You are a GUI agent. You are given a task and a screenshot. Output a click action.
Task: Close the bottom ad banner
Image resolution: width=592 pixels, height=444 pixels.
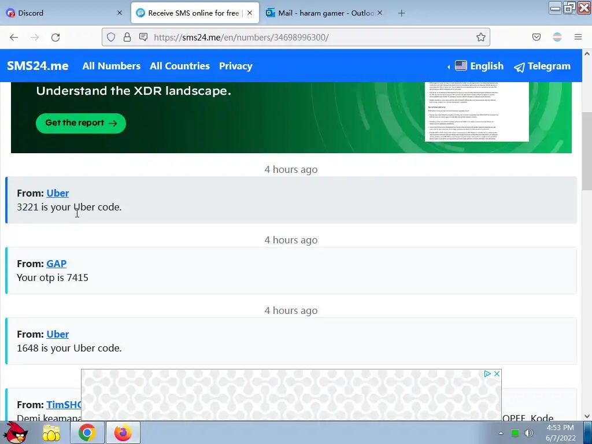[x=497, y=373]
